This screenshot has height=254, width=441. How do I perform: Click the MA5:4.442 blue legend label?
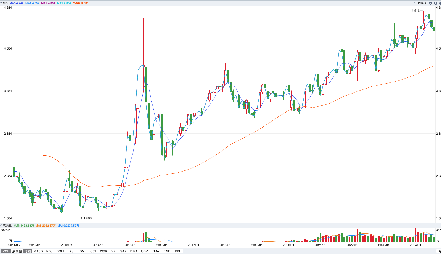click(x=16, y=3)
